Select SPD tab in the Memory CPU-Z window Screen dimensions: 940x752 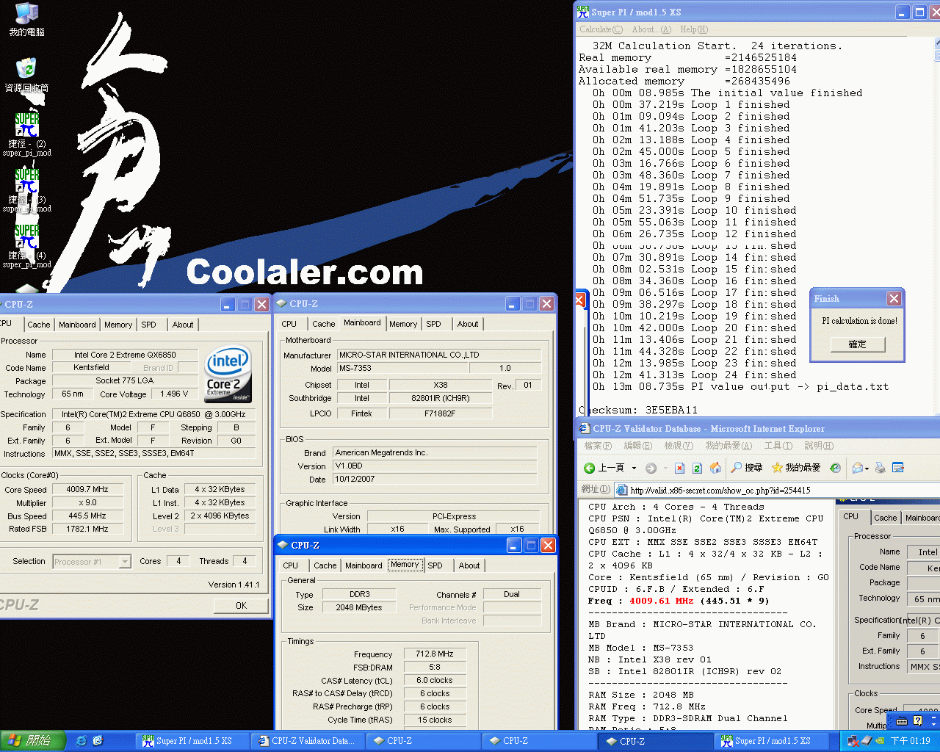(x=435, y=565)
